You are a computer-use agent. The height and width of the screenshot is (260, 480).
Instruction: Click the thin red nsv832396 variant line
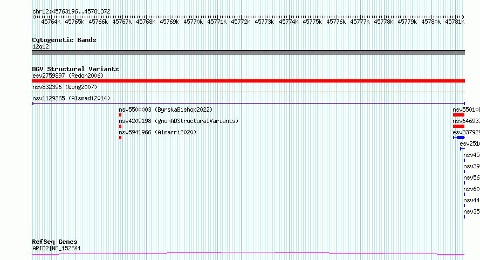pyautogui.click(x=248, y=92)
